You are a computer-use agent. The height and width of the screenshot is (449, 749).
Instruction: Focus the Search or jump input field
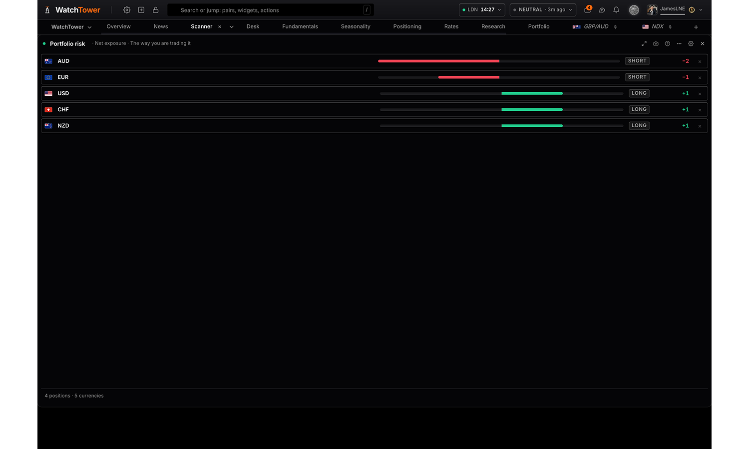pyautogui.click(x=271, y=10)
